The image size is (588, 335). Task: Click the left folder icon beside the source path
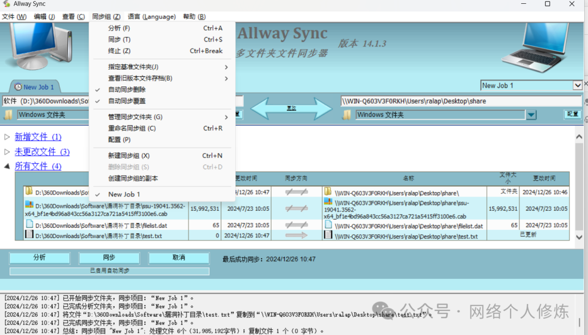click(x=8, y=115)
